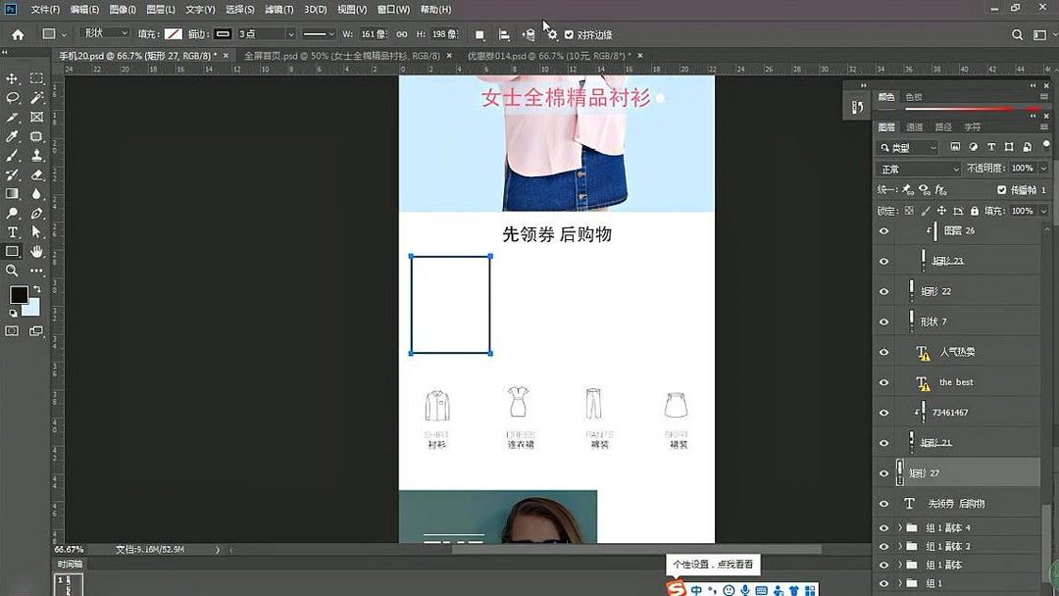Screen dimensions: 1059x596
Task: Open the 正常 blend mode dropdown
Action: point(919,168)
